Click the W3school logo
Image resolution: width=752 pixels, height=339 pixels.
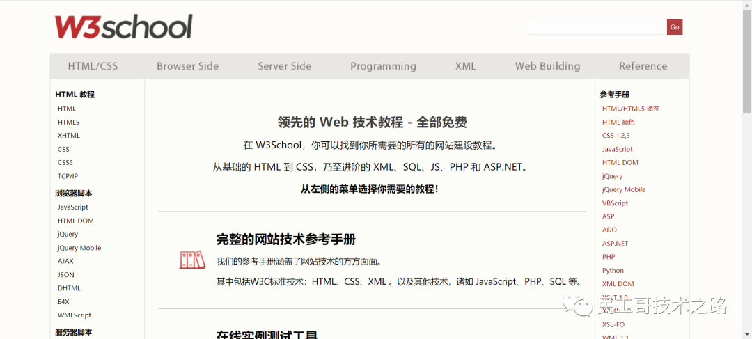tap(123, 26)
